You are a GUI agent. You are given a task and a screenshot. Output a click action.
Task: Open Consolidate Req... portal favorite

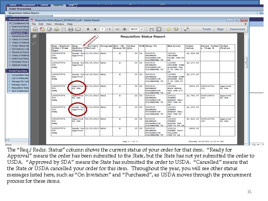(20, 75)
